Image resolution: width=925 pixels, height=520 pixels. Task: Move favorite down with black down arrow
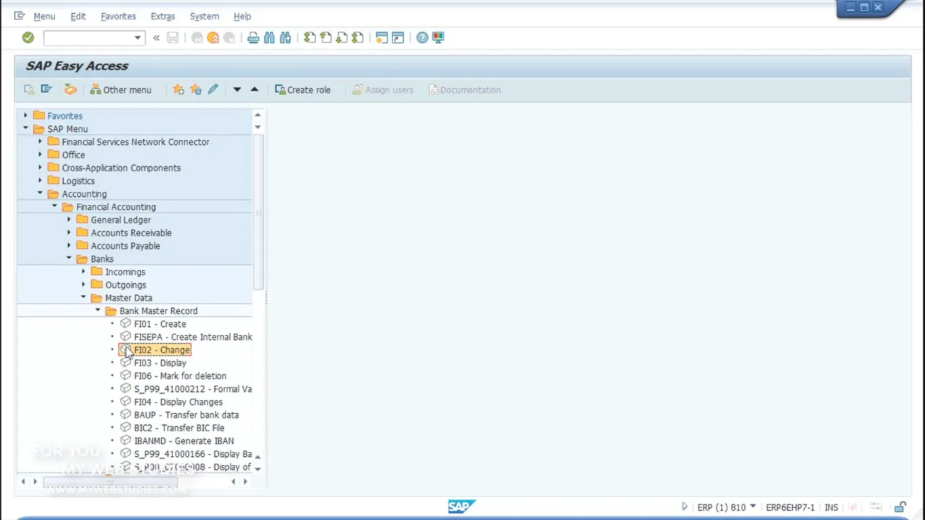(237, 89)
